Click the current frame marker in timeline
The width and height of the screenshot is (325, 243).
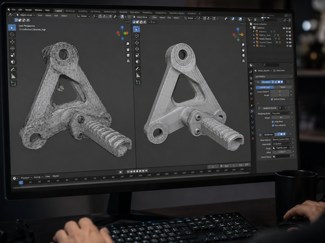tap(21, 182)
